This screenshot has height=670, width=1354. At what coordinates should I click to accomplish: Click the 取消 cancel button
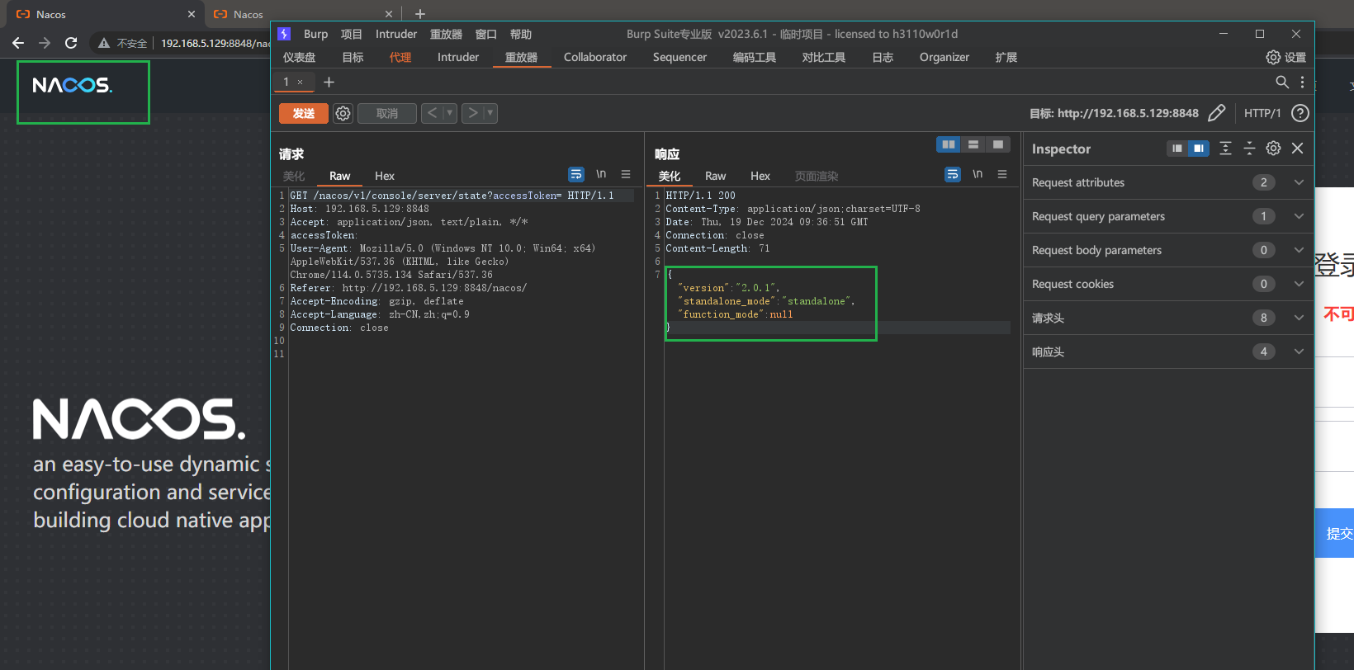click(387, 113)
